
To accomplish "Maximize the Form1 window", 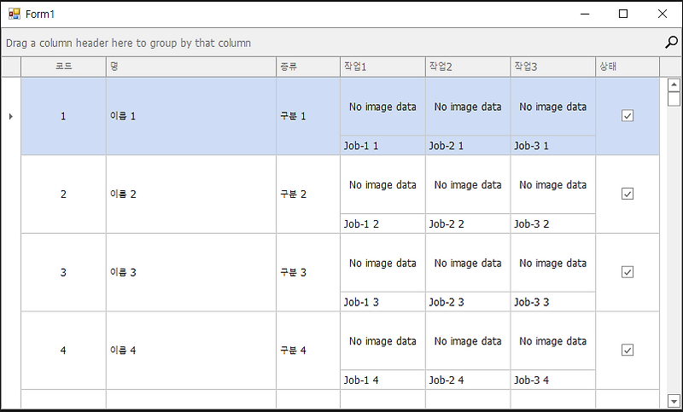I will pos(623,14).
